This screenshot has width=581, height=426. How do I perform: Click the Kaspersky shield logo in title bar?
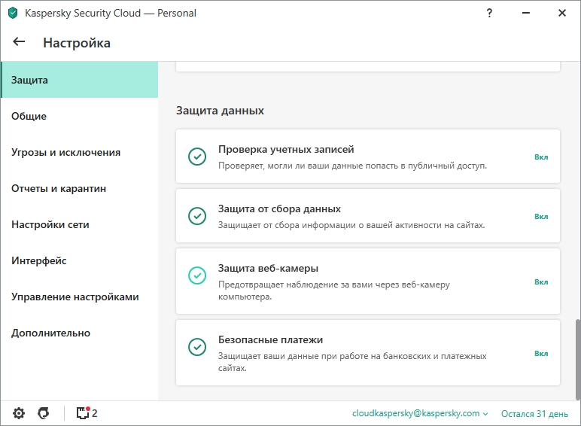coord(13,13)
